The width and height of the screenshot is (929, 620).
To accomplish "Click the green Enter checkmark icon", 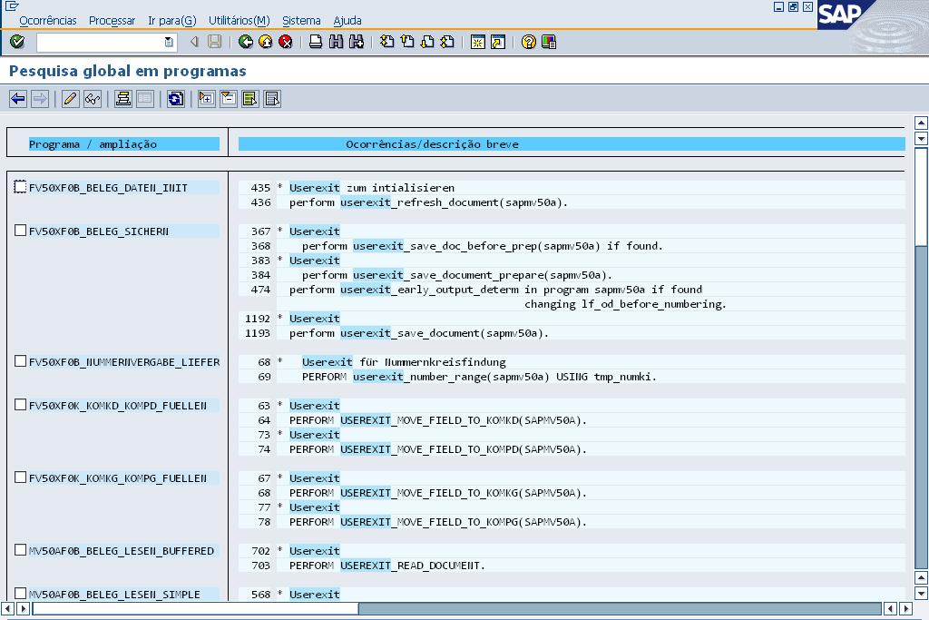I will 17,42.
